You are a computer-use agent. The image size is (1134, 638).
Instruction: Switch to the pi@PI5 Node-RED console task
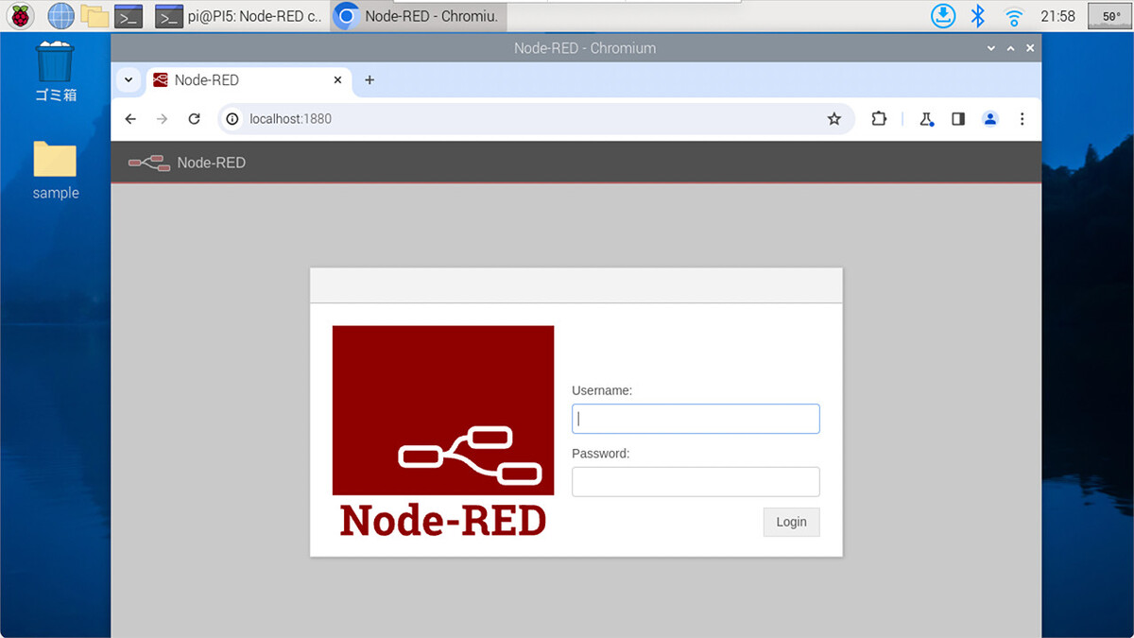[239, 16]
